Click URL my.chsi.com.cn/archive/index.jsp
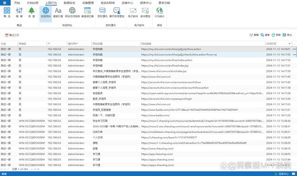The height and width of the screenshot is (176, 297). coord(165,66)
